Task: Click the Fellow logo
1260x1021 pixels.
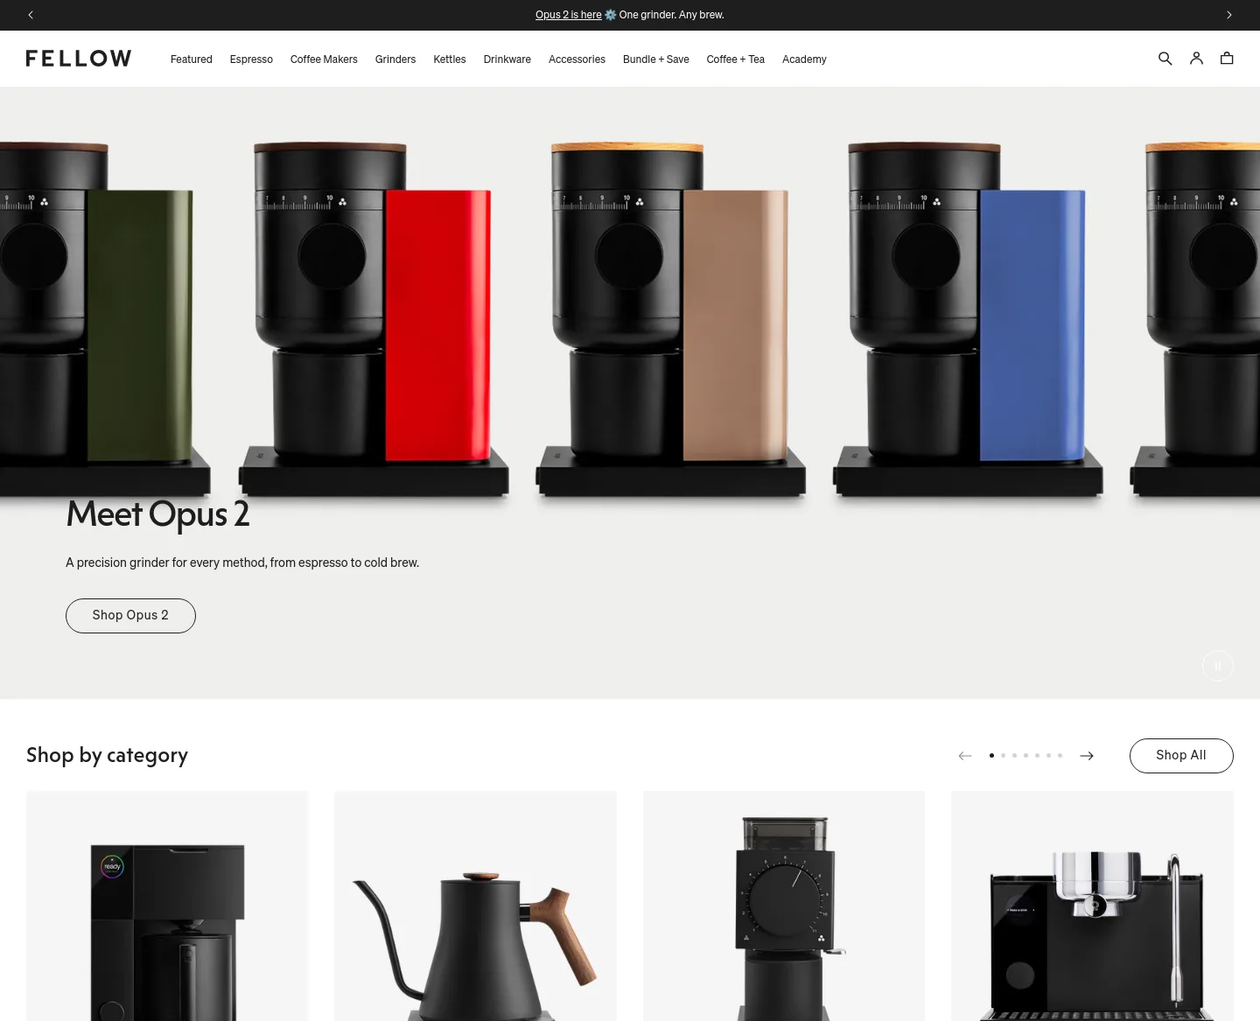Action: [x=79, y=59]
